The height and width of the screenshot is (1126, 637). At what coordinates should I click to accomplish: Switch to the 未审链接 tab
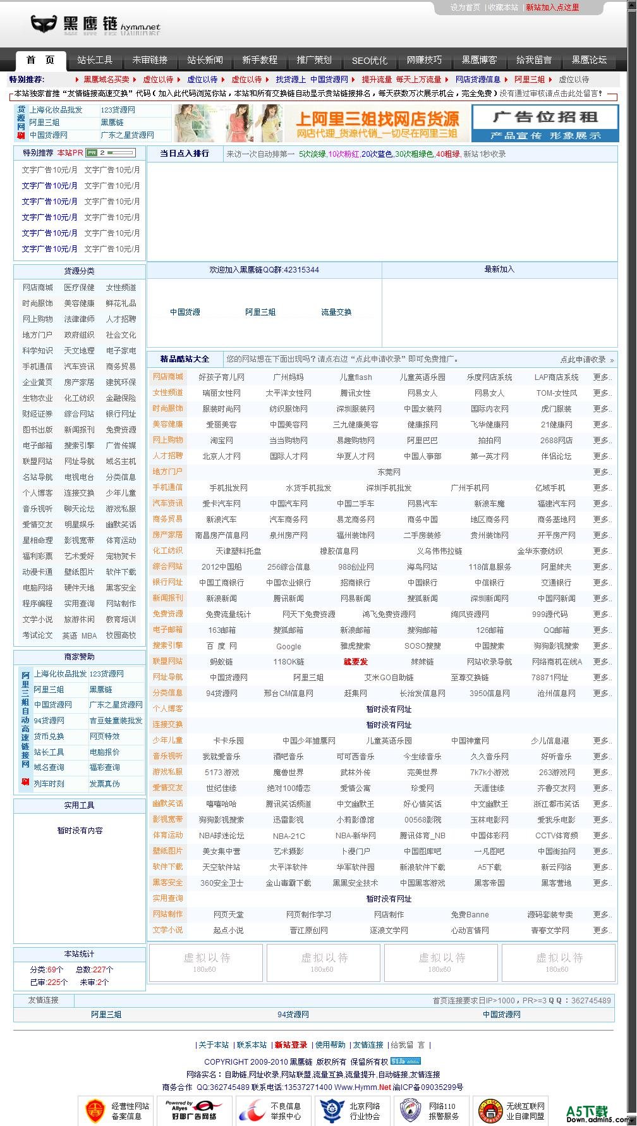[x=150, y=60]
